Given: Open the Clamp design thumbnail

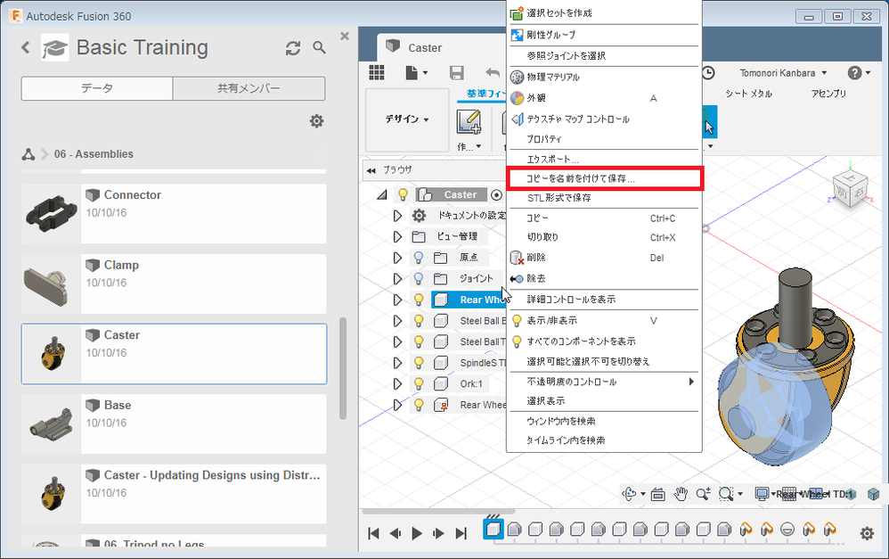Looking at the screenshot, I should tap(51, 284).
